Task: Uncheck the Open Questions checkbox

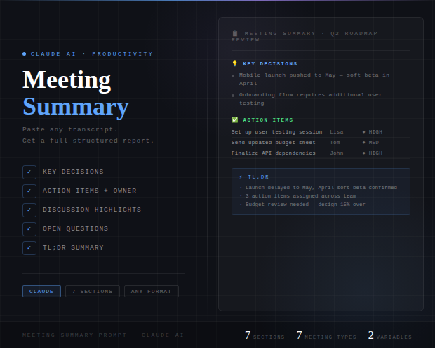Action: [29, 228]
